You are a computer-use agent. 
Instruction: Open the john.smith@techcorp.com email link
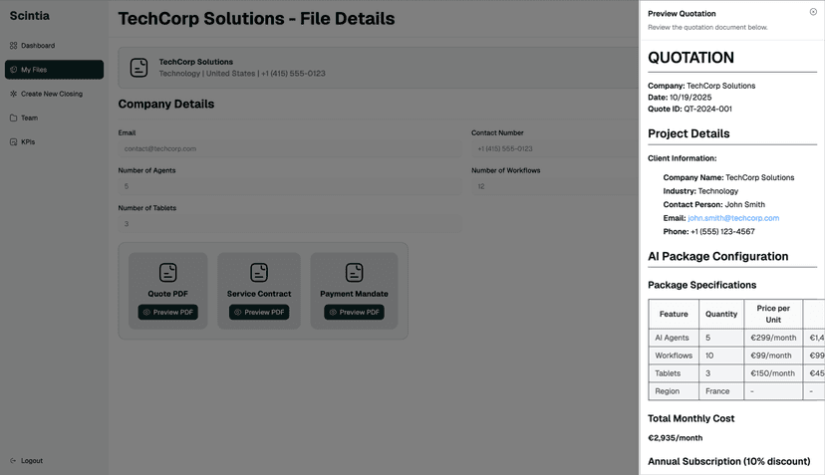point(733,218)
